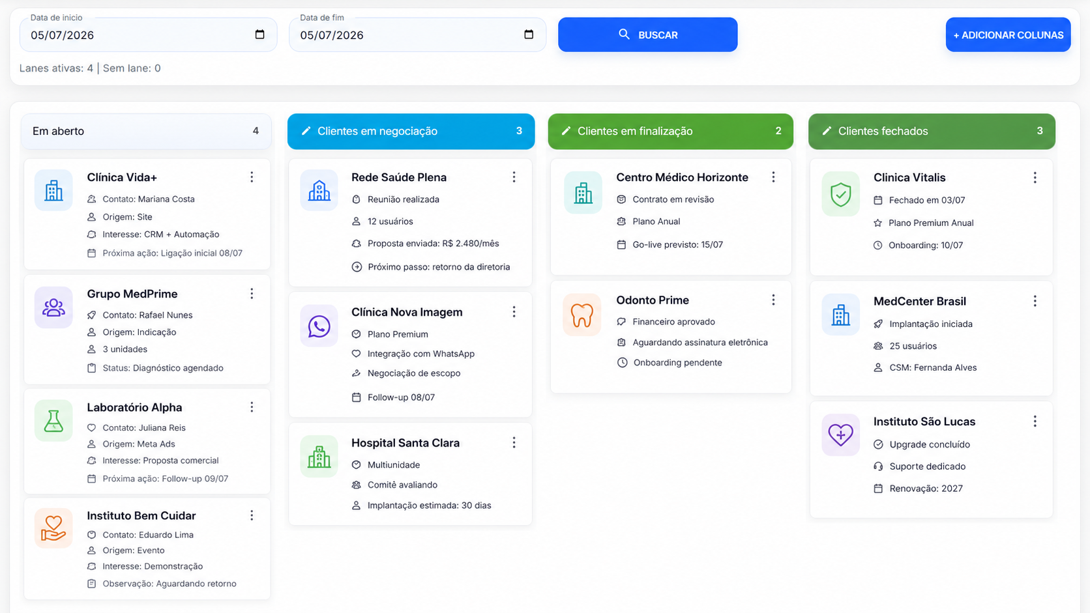The height and width of the screenshot is (613, 1090).
Task: Click the green hospital icon of Hospital Santa Clara
Action: tap(319, 457)
